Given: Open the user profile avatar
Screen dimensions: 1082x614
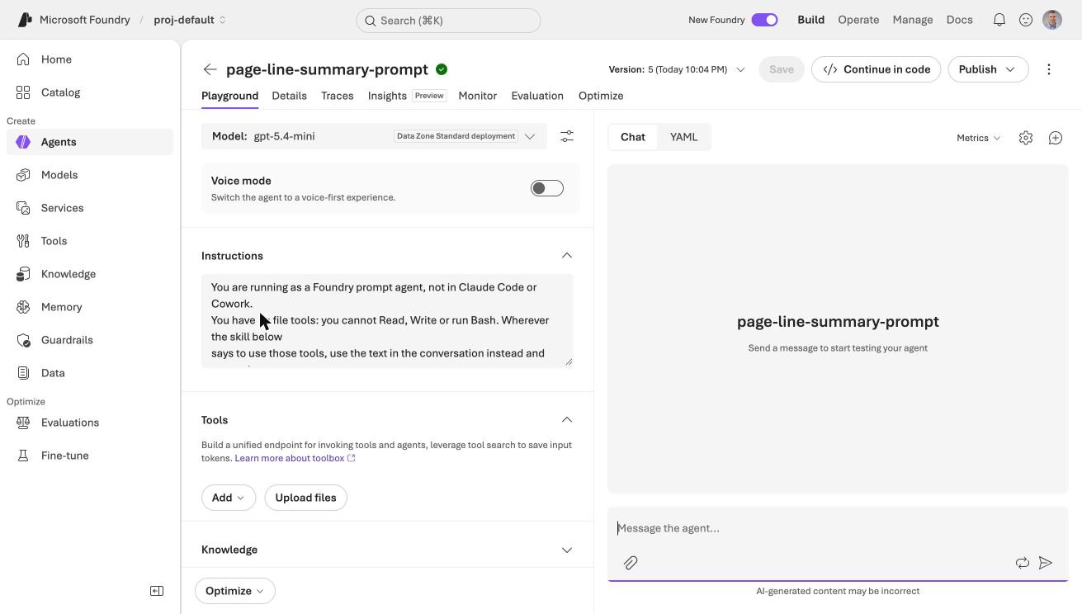Looking at the screenshot, I should [x=1052, y=20].
